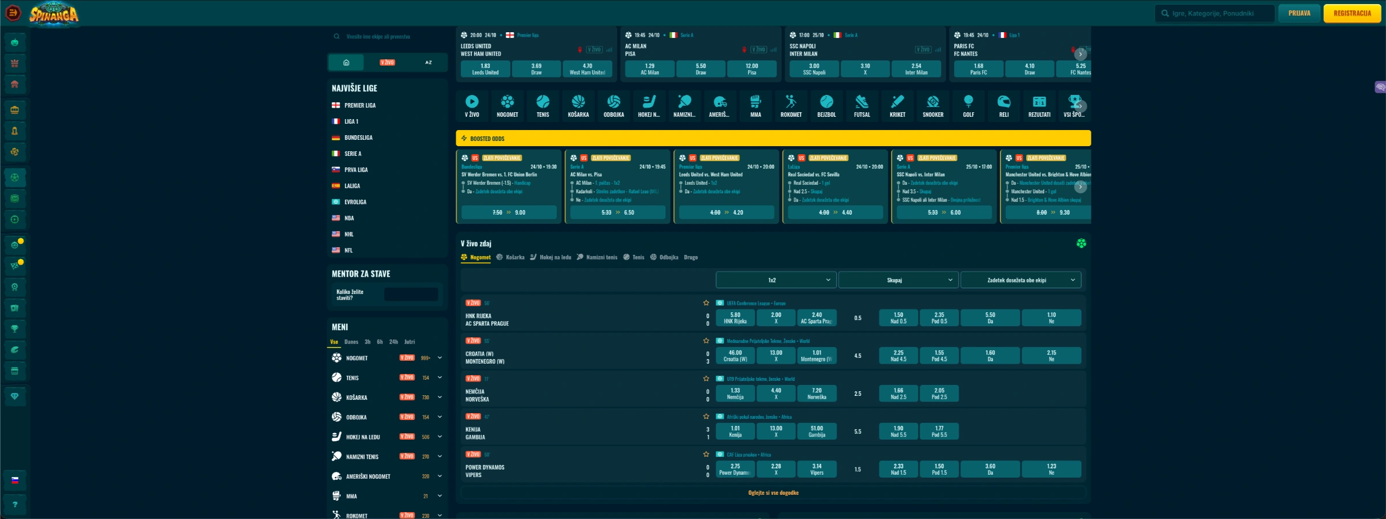Click the home icon tab
Viewport: 1386px width, 519px height.
tap(346, 63)
